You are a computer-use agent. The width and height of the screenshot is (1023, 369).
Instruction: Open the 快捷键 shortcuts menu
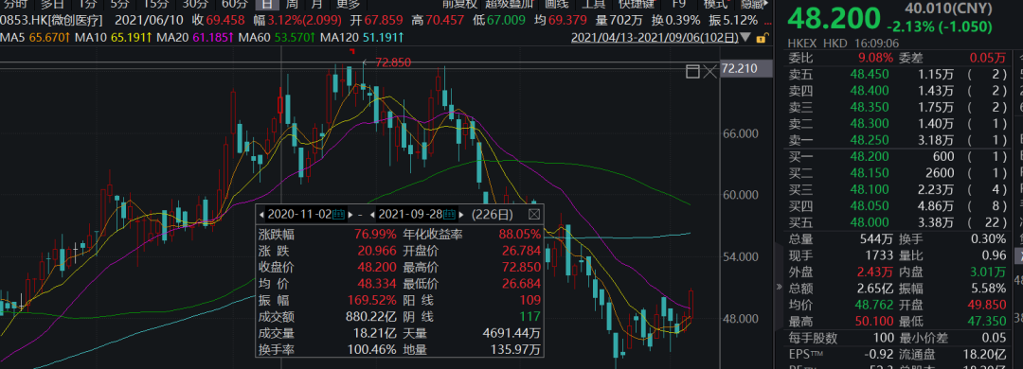pyautogui.click(x=637, y=4)
